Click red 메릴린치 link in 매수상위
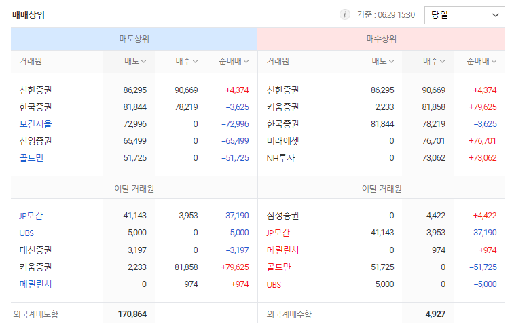 click(x=282, y=250)
